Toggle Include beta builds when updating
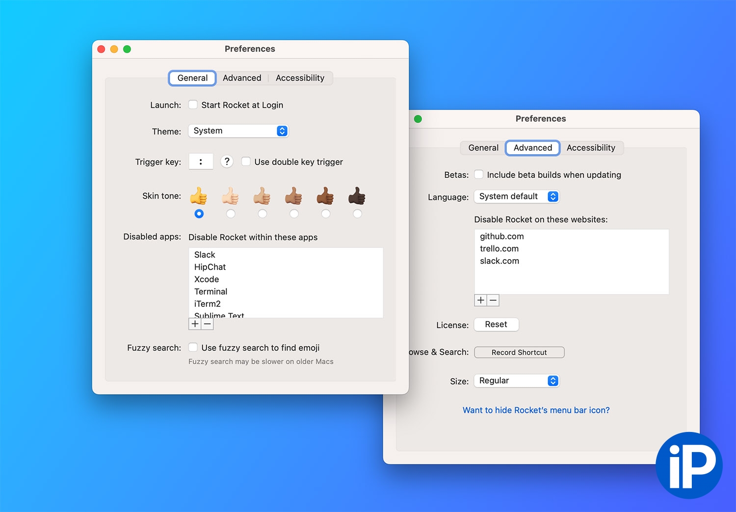The width and height of the screenshot is (736, 512). (479, 175)
